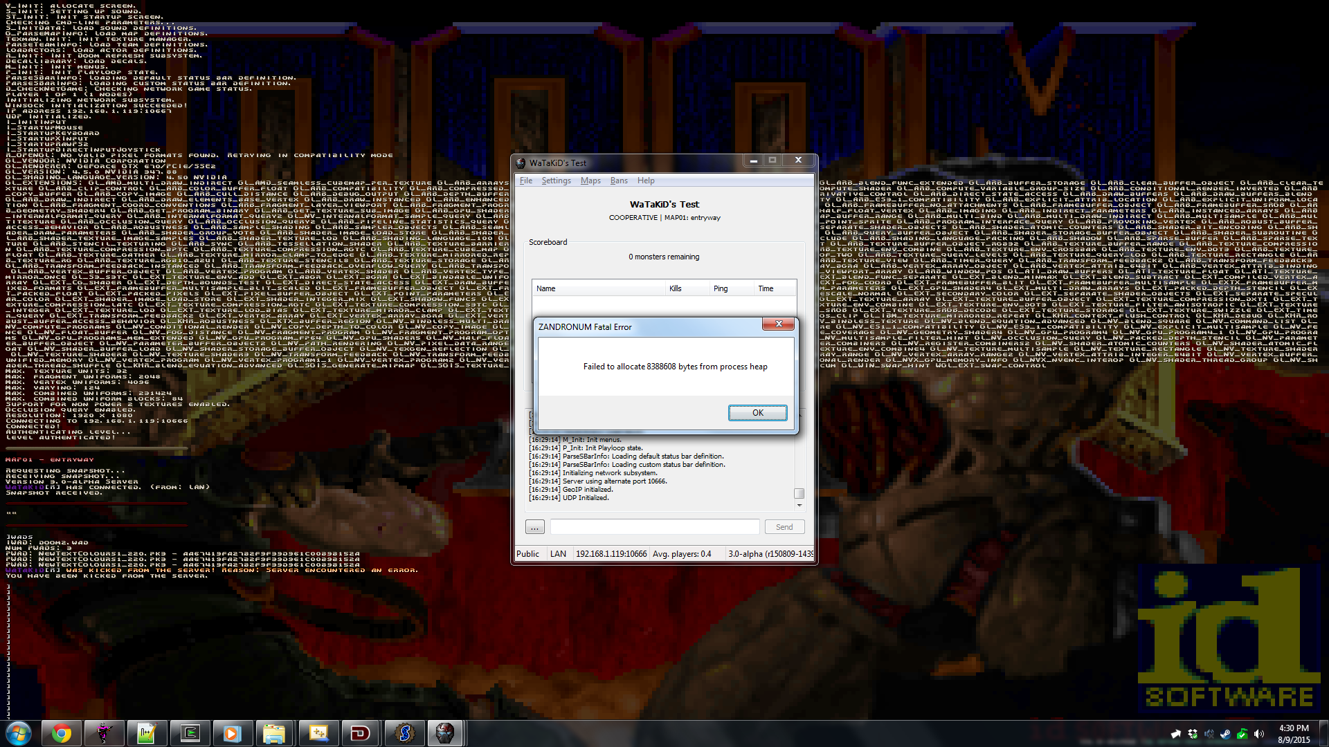Click OK in the Zandronum Fatal Error dialog
Viewport: 1329px width, 747px height.
[x=757, y=413]
